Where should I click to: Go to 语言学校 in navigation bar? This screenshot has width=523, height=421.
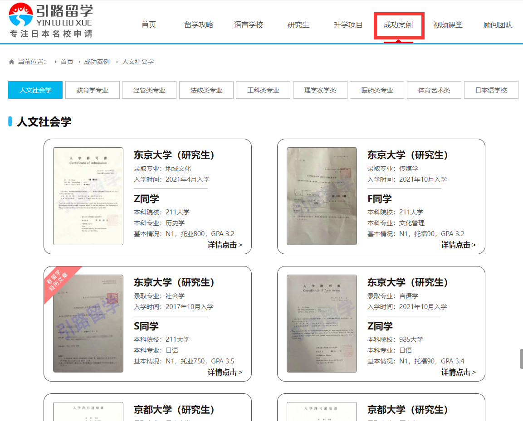(249, 25)
